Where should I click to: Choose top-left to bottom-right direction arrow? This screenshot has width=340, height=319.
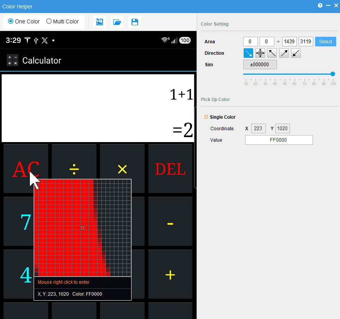[x=248, y=53]
